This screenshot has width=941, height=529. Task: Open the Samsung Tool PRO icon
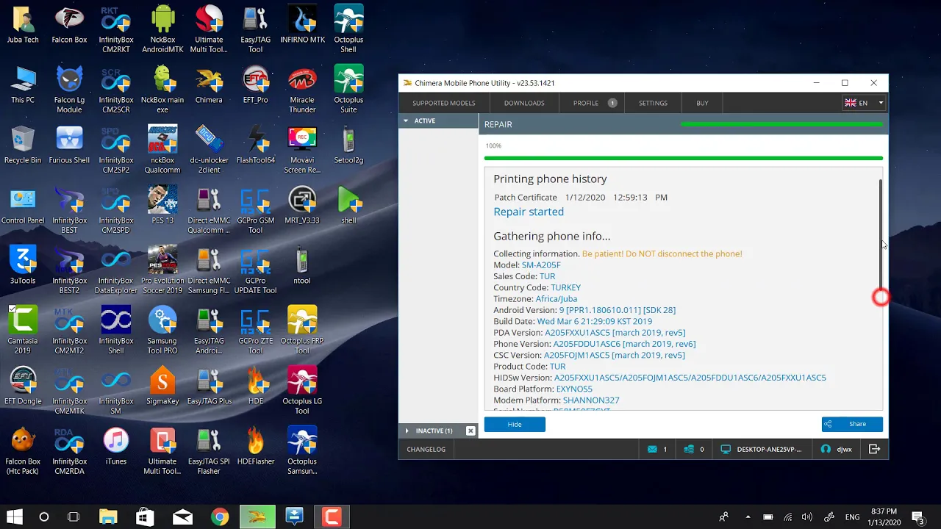162,331
